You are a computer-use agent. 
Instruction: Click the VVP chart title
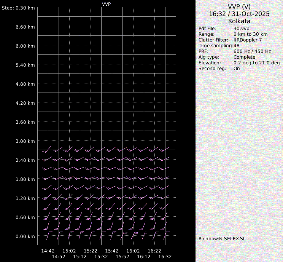pyautogui.click(x=107, y=4)
